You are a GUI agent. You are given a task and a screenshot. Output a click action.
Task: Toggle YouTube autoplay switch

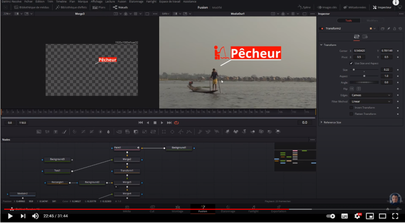(331, 216)
